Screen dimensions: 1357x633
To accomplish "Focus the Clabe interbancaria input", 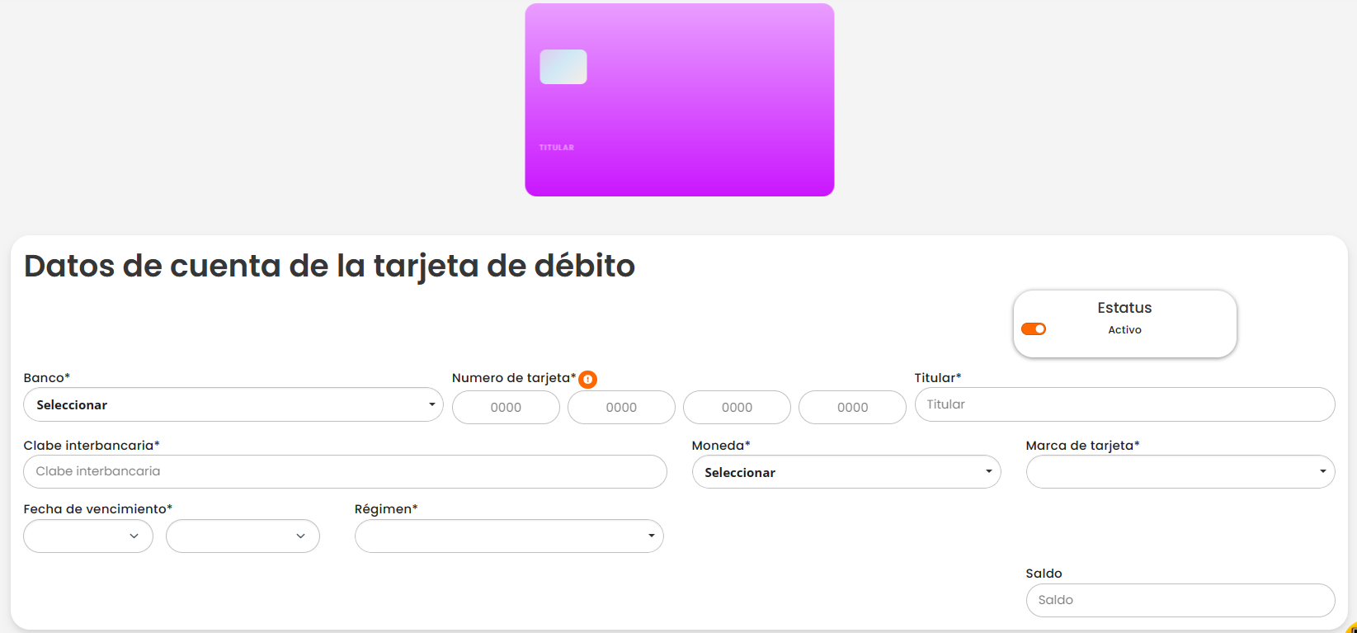I will click(x=345, y=471).
